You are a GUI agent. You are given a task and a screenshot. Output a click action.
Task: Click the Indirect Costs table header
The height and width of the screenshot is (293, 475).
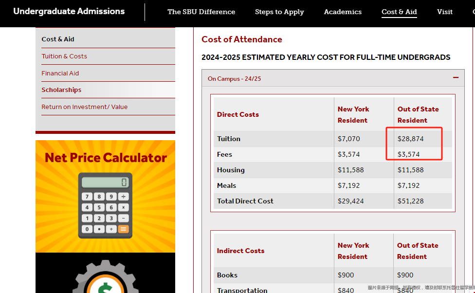pos(240,251)
